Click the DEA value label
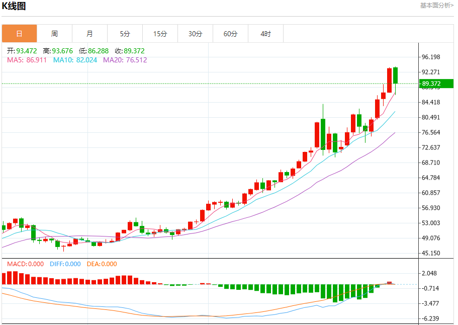The image size is (458, 325). coord(102,264)
